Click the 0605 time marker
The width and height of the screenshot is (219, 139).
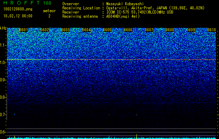pyautogui.click(x=107, y=30)
